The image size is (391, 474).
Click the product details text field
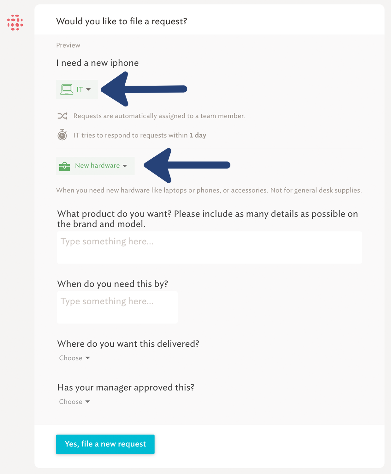coord(210,247)
